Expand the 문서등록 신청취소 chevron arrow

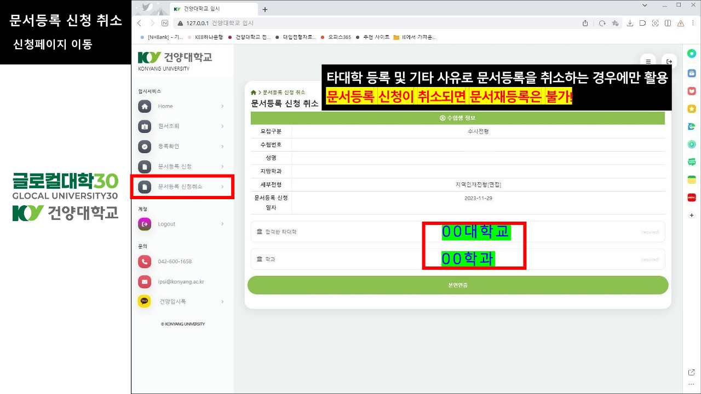(x=222, y=187)
